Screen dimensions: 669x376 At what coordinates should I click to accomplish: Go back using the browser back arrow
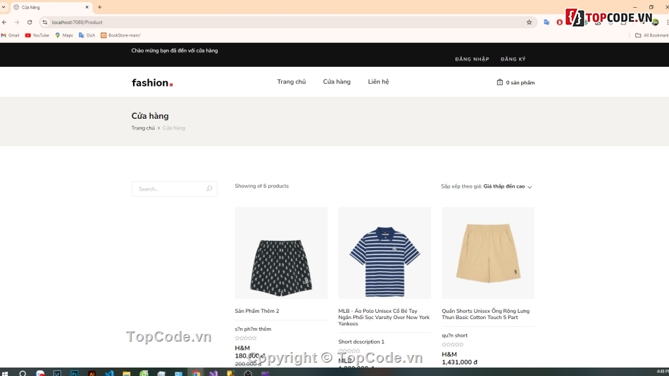point(5,22)
